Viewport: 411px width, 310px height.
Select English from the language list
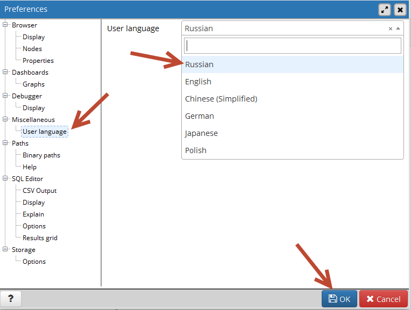point(198,82)
